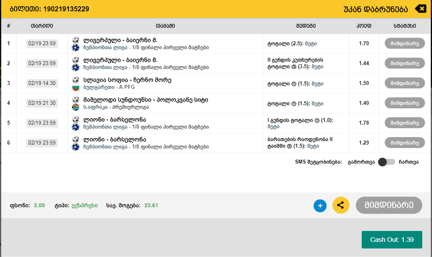Click ლივერპული - ბაიერნი მ. in row 2
Screen dimensions: 432x257
[x=120, y=60]
